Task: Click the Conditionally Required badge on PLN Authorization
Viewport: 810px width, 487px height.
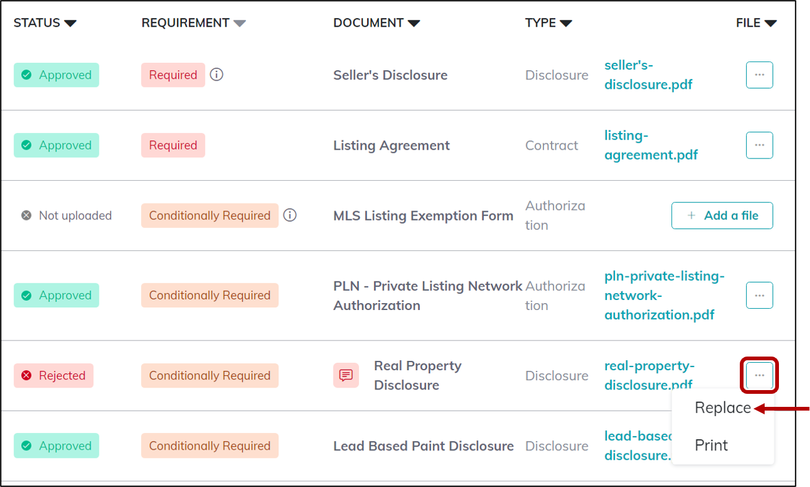Action: 209,295
